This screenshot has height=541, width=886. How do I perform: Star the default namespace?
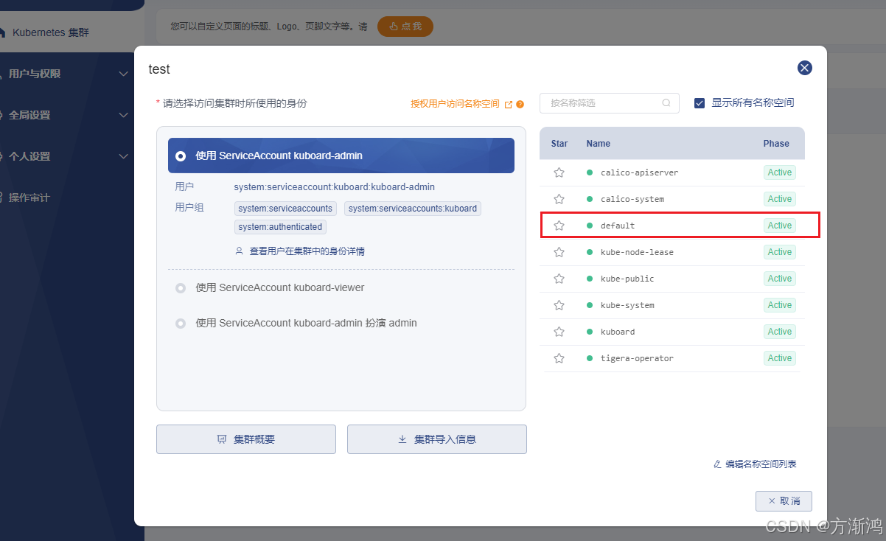[x=559, y=226]
